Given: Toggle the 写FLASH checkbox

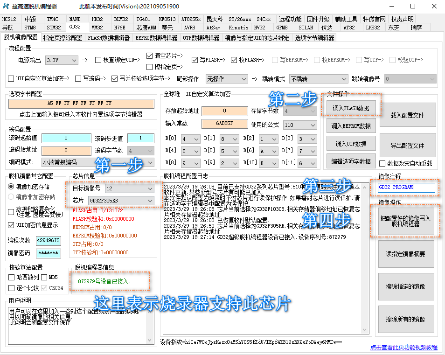Looking at the screenshot, I should pos(195,60).
